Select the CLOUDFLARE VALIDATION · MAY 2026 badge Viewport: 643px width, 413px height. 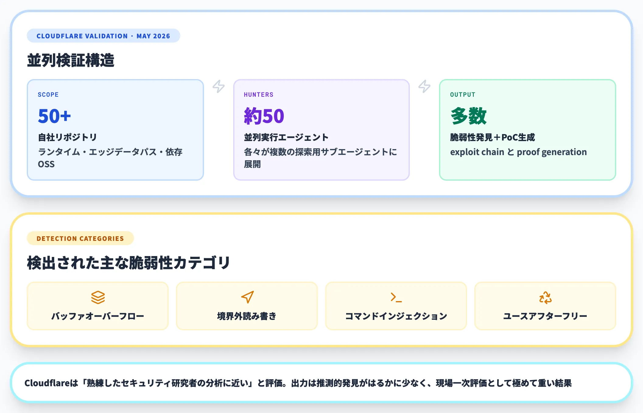(104, 36)
